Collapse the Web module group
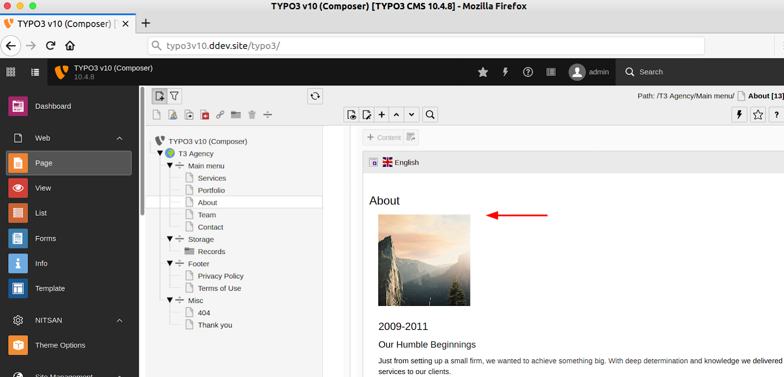The height and width of the screenshot is (377, 784). coord(119,138)
